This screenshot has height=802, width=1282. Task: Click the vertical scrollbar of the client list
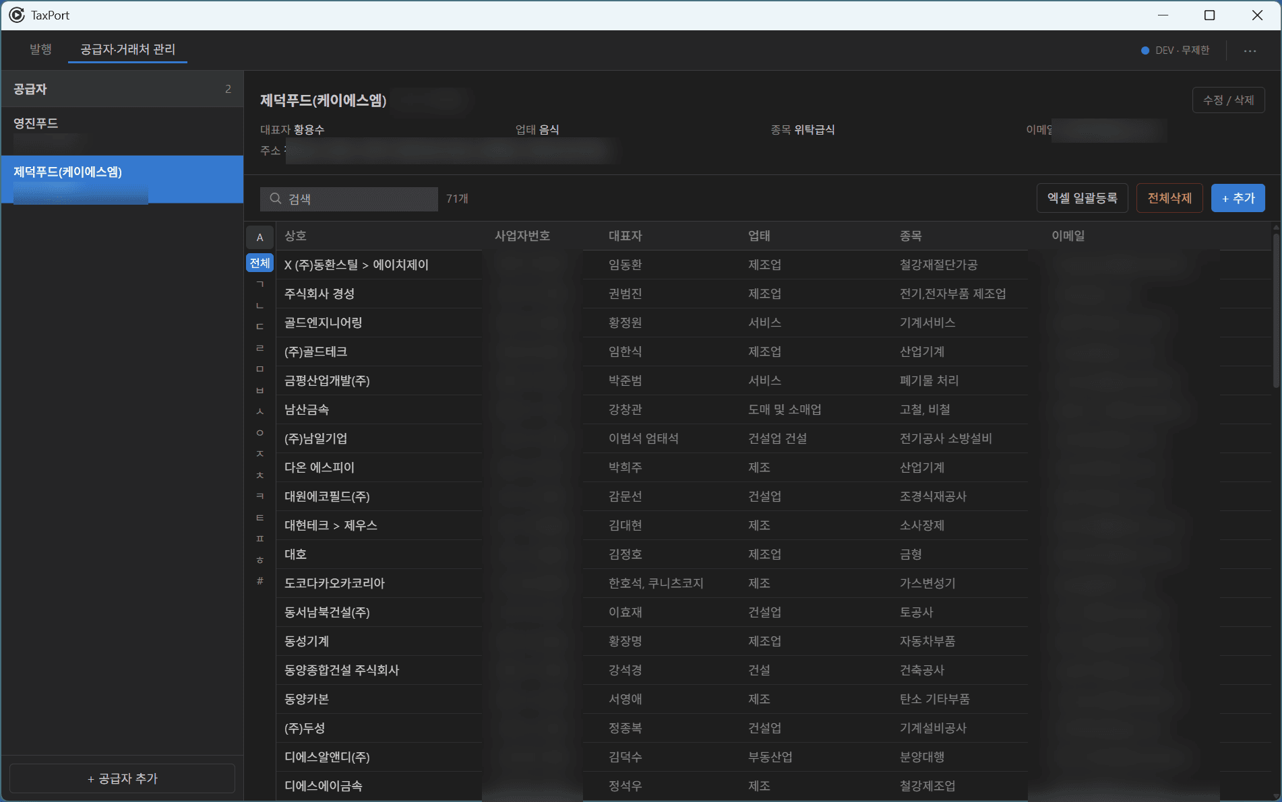(x=1275, y=306)
